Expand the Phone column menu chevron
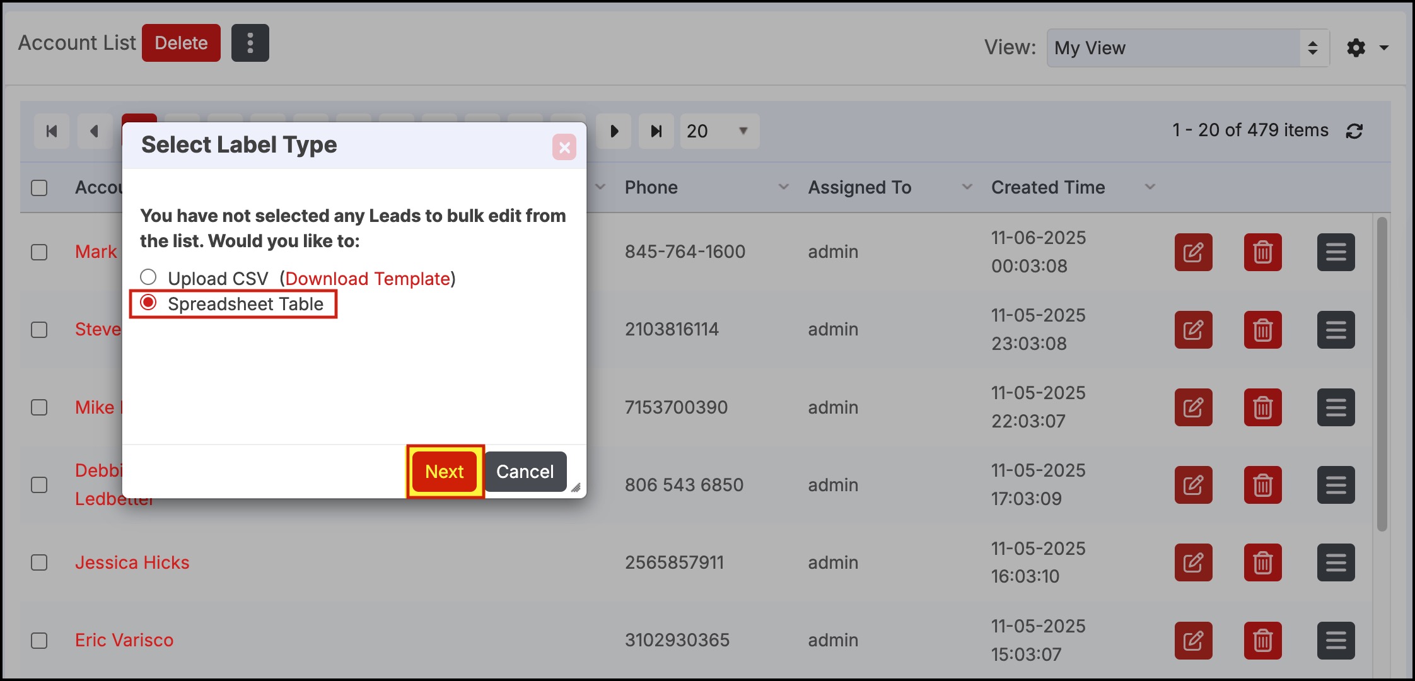The height and width of the screenshot is (681, 1415). coord(783,187)
